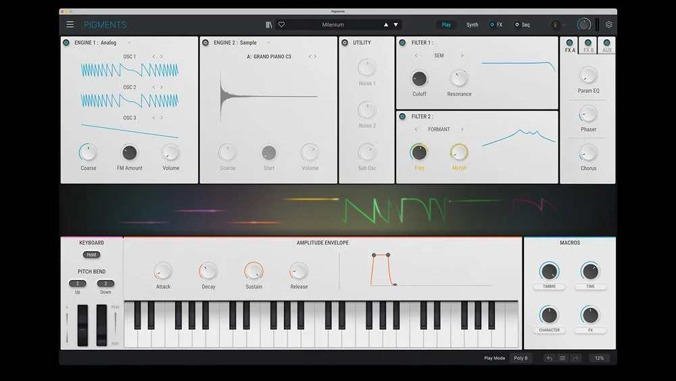
Task: Click the Phaser effect knob
Action: [588, 114]
